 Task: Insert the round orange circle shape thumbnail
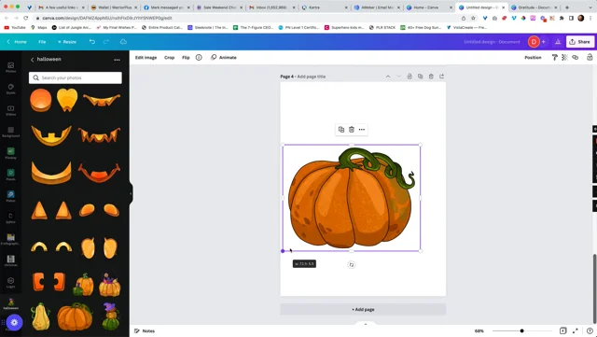[41, 100]
